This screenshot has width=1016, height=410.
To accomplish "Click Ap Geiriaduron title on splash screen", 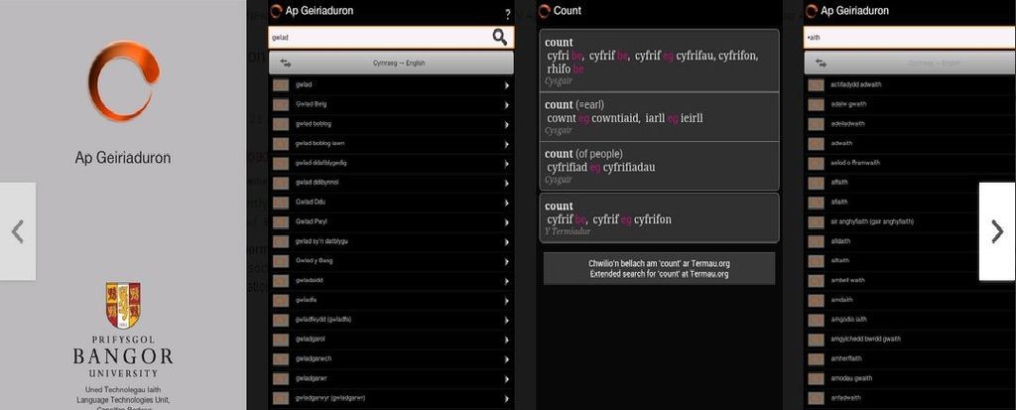I will pyautogui.click(x=123, y=158).
